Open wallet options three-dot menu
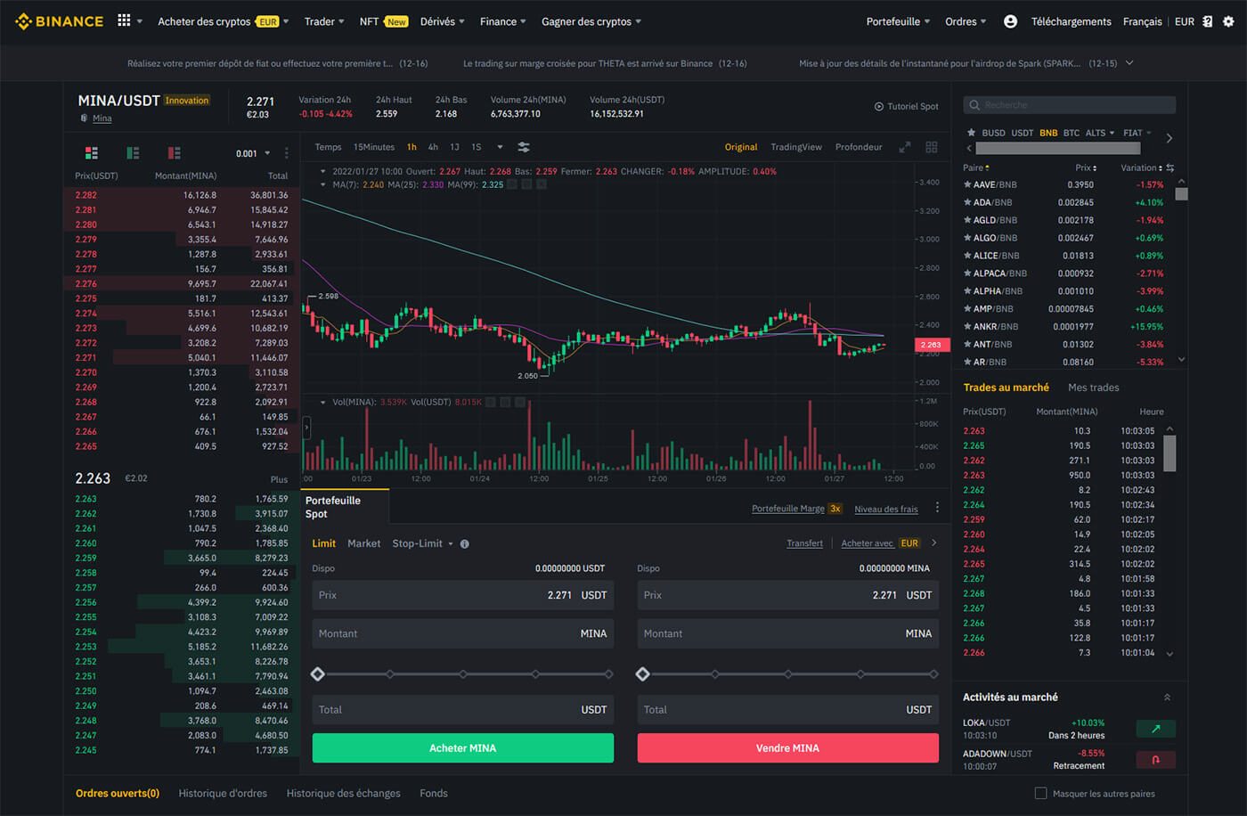Viewport: 1247px width, 816px height. pos(937,508)
